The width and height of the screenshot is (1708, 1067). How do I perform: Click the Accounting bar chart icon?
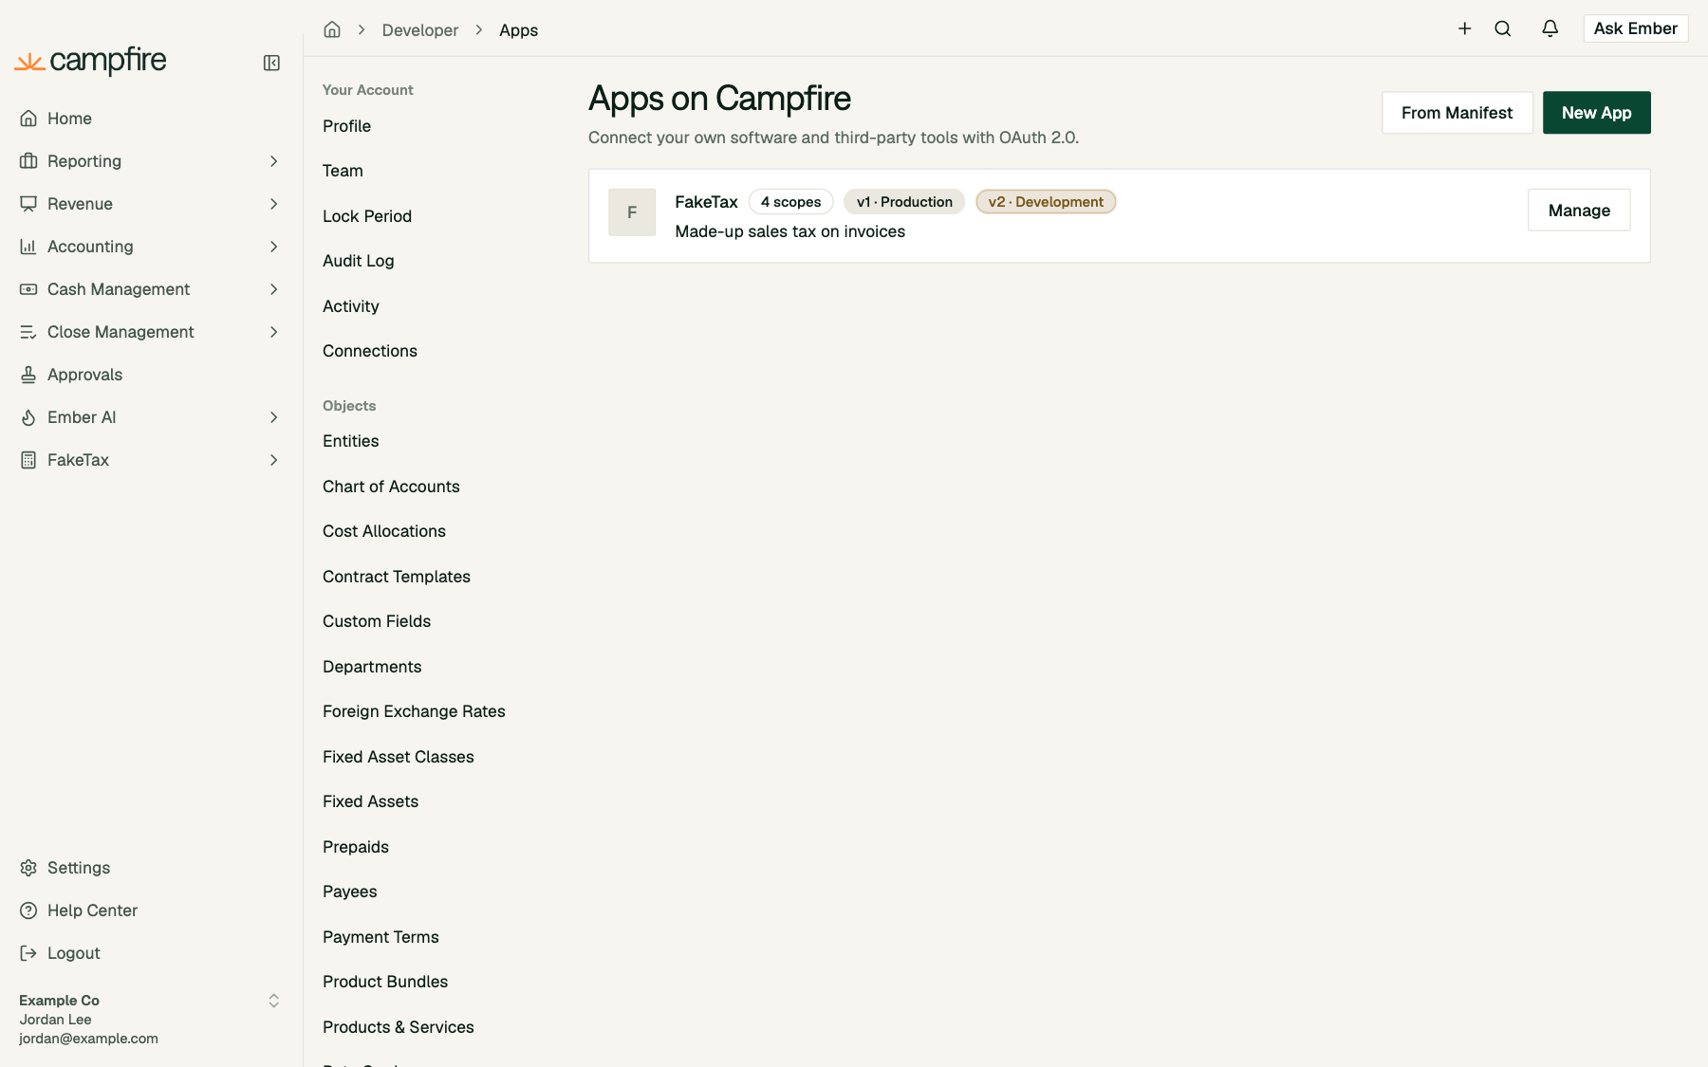pos(28,247)
